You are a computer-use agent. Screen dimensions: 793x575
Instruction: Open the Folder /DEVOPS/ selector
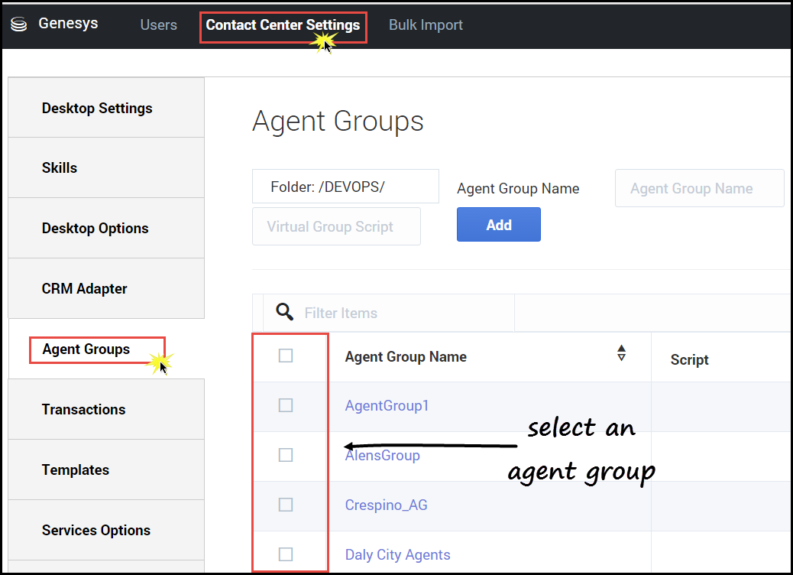[345, 187]
